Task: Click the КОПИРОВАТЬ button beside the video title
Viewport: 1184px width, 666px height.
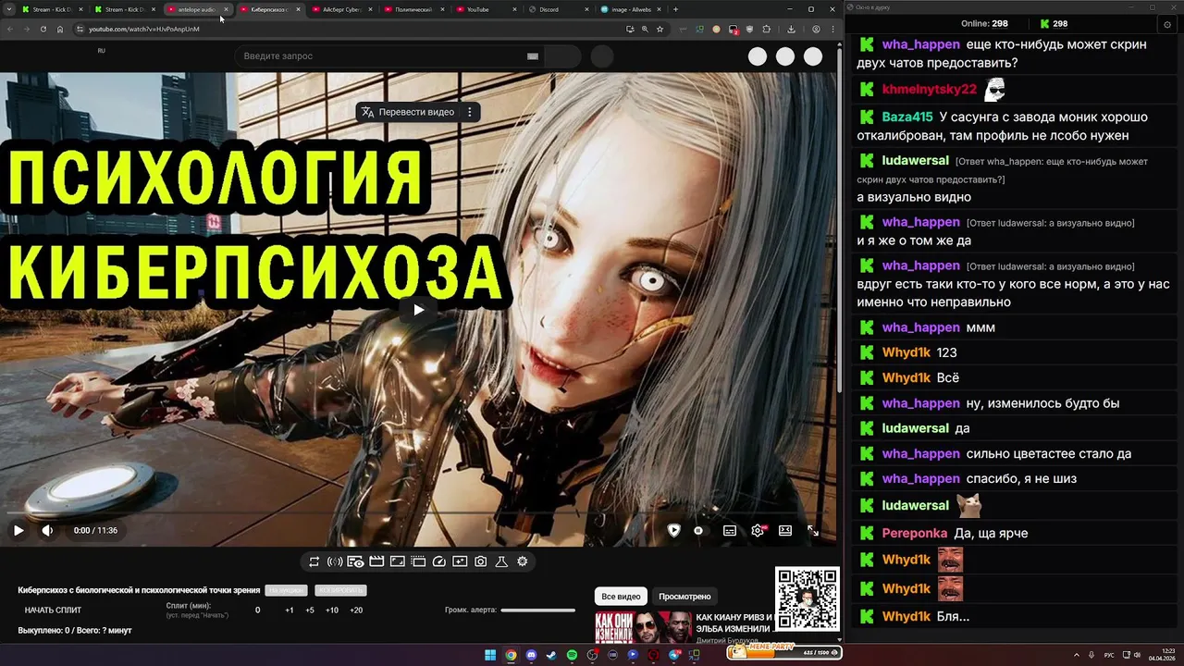Action: (340, 590)
